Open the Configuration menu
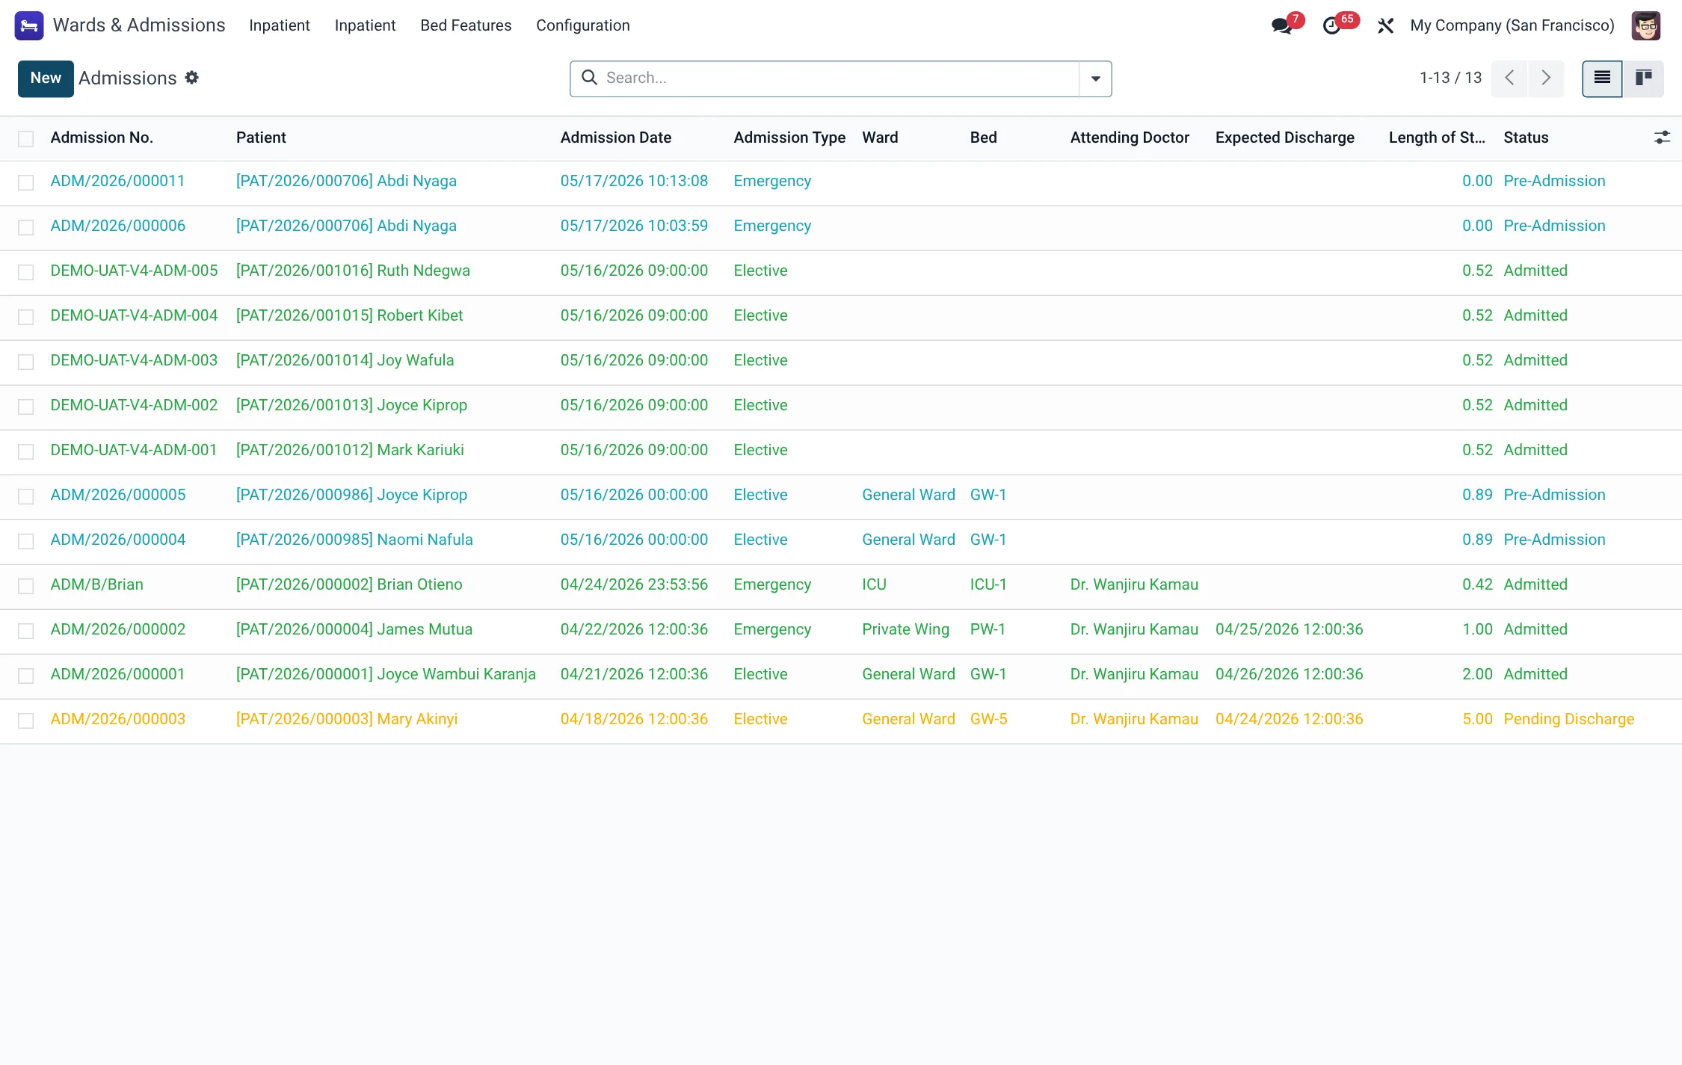 pyautogui.click(x=582, y=25)
